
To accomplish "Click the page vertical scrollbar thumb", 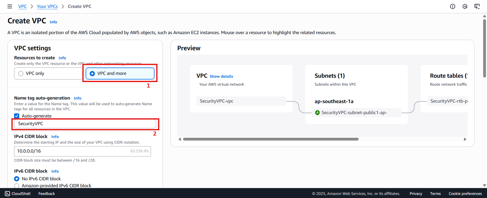I will tap(484, 48).
